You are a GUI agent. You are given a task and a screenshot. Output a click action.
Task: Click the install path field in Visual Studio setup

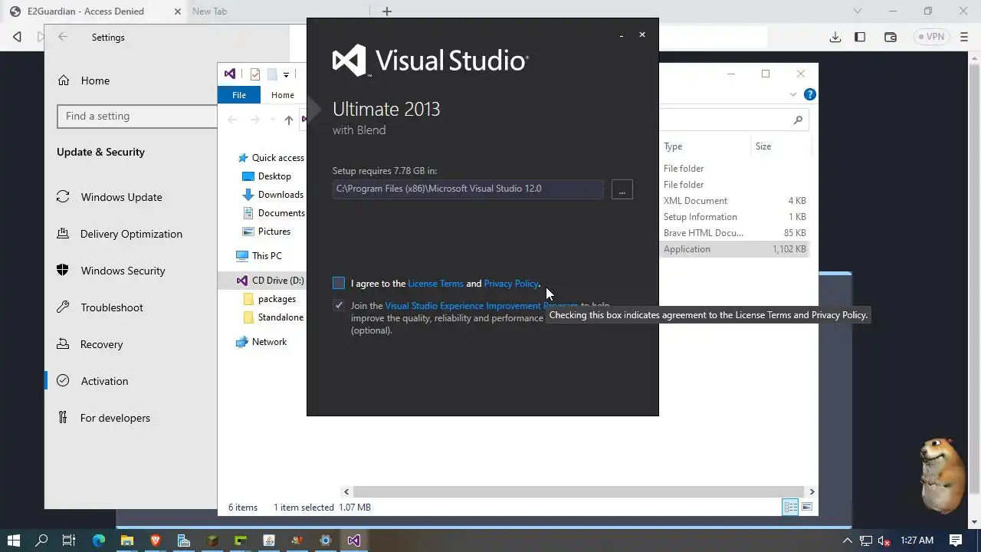(x=468, y=189)
